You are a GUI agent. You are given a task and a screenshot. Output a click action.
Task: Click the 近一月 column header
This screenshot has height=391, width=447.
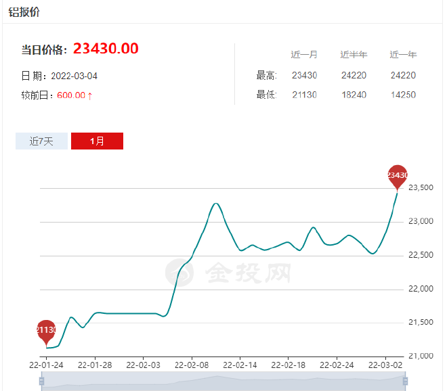click(304, 55)
